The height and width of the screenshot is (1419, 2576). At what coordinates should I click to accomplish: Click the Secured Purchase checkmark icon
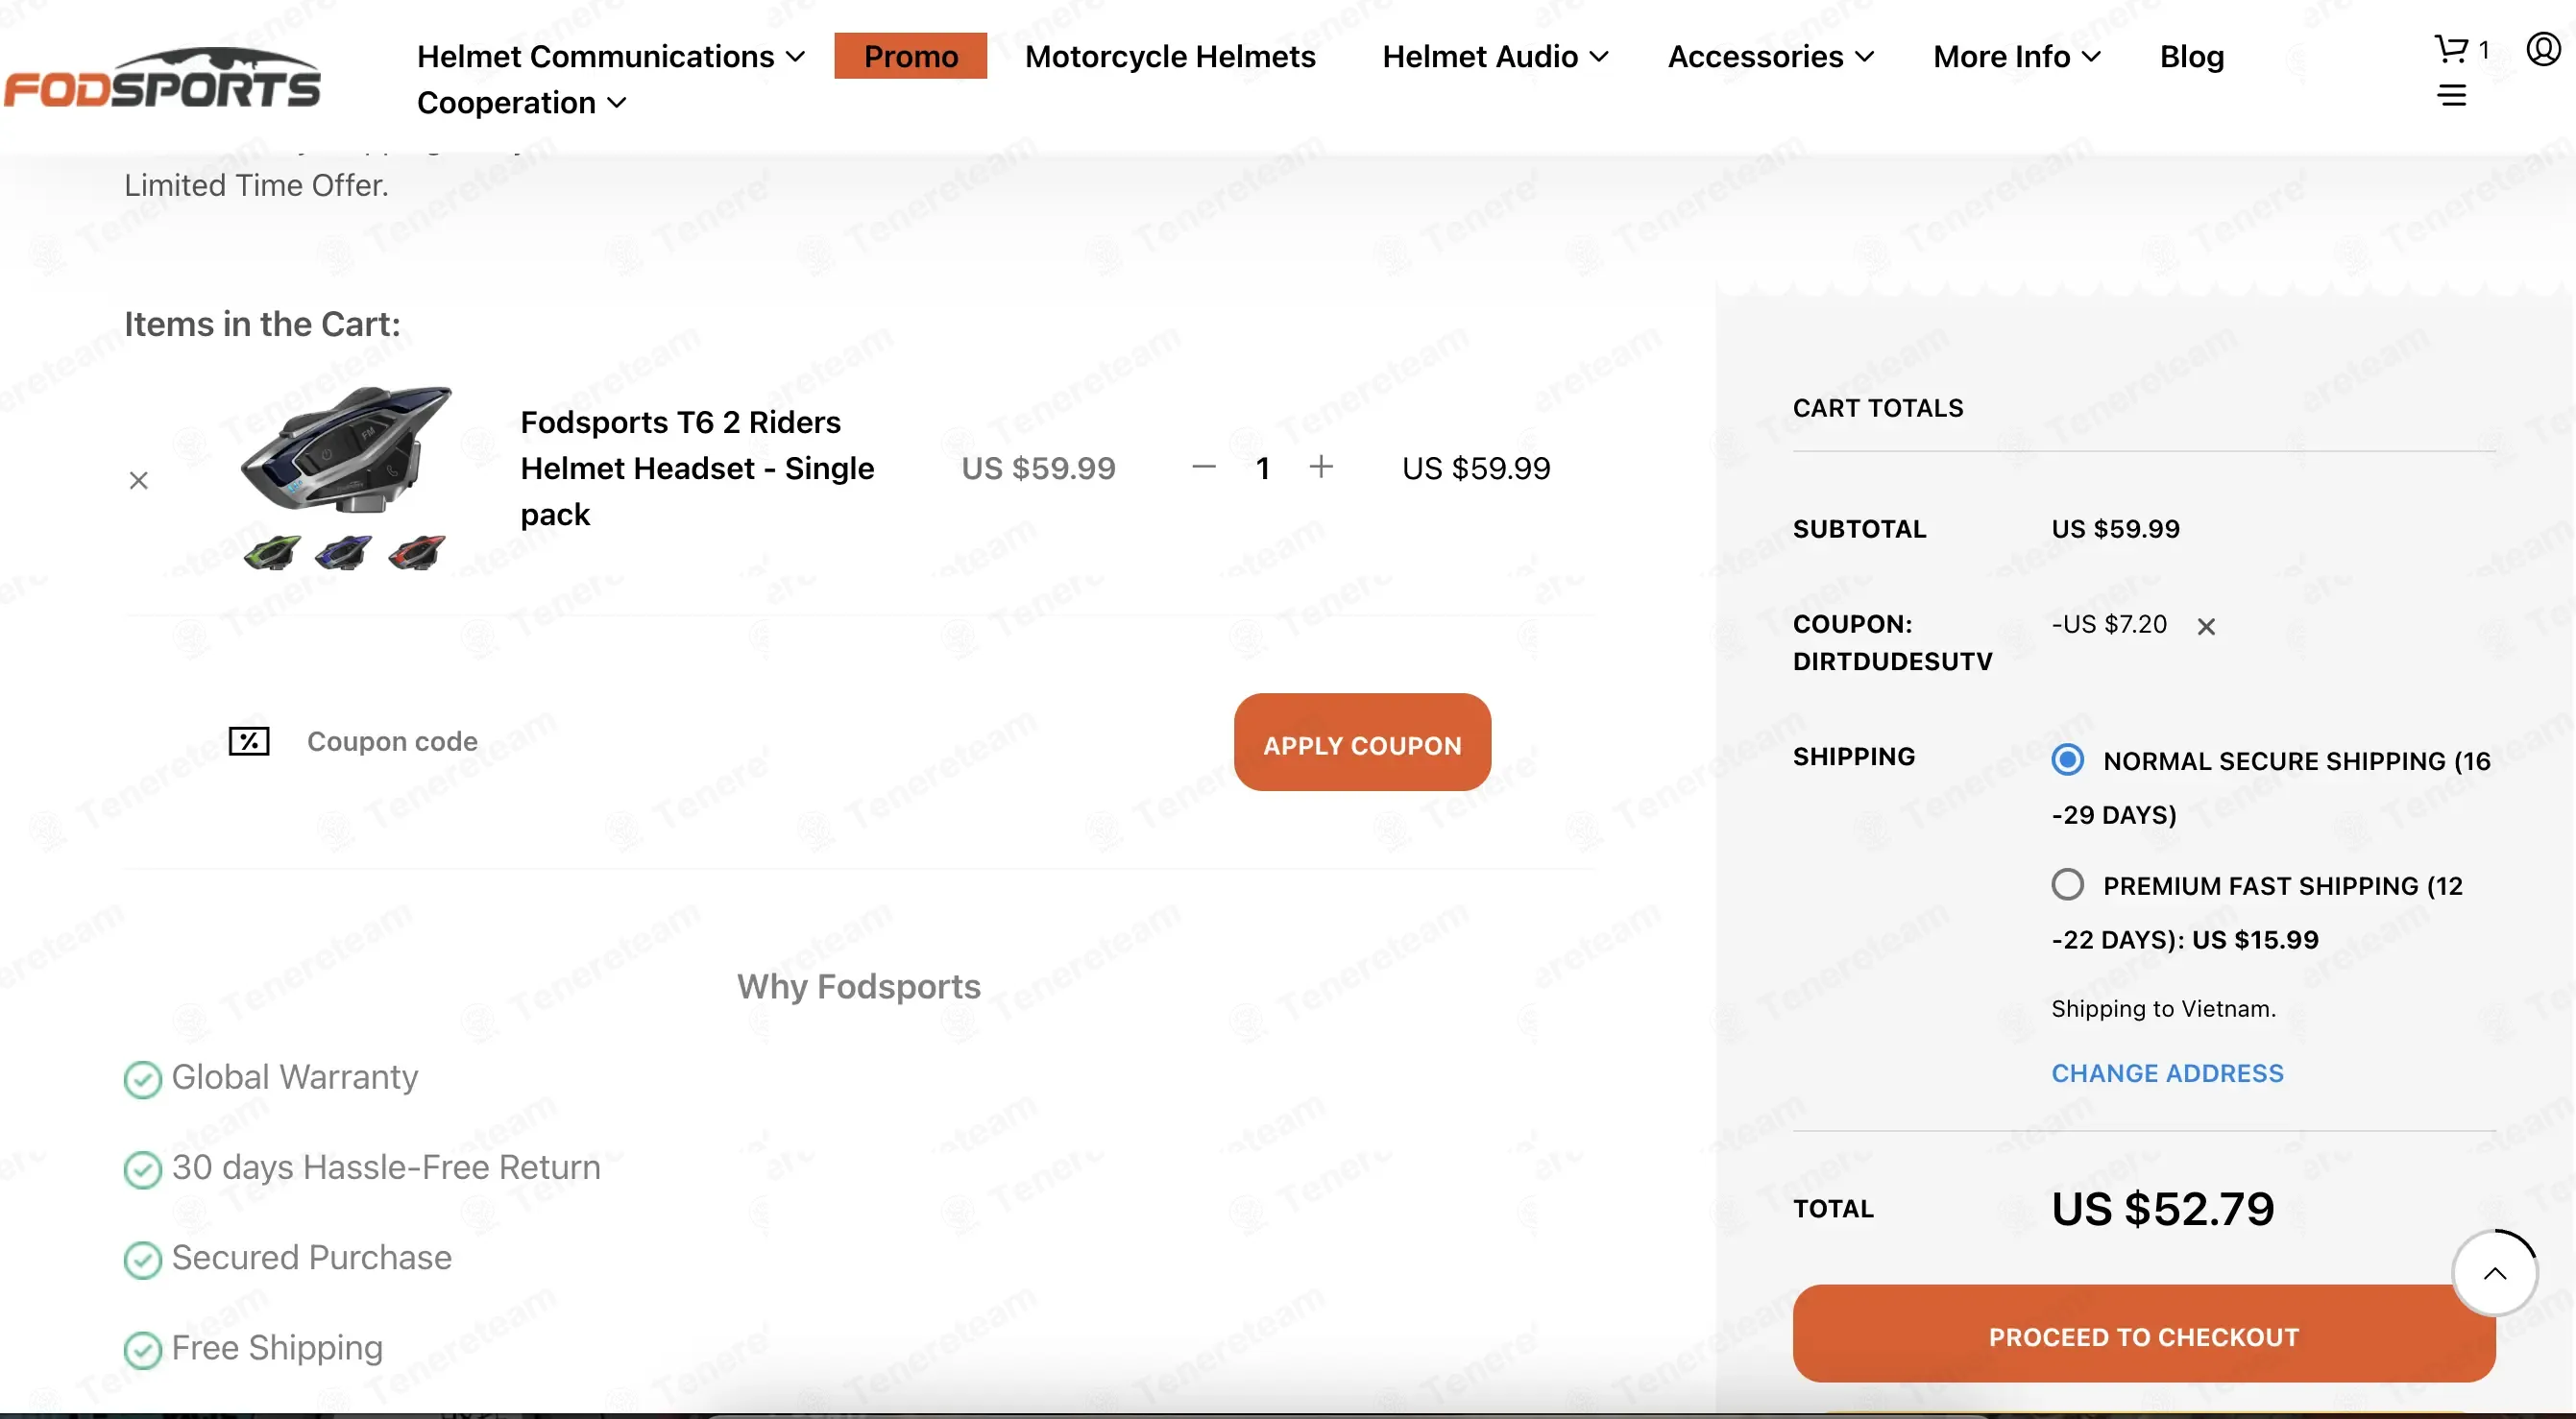click(143, 1261)
